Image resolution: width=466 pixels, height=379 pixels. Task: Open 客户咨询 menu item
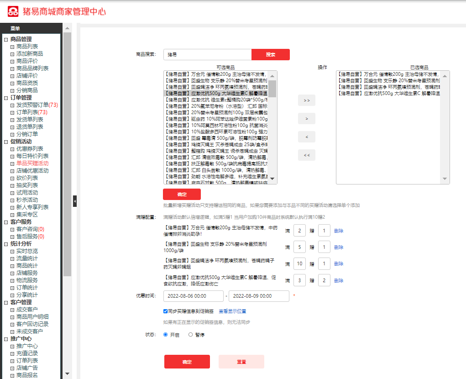tap(30, 229)
